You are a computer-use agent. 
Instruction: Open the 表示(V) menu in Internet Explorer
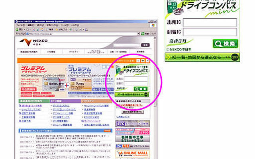tap(40, 25)
